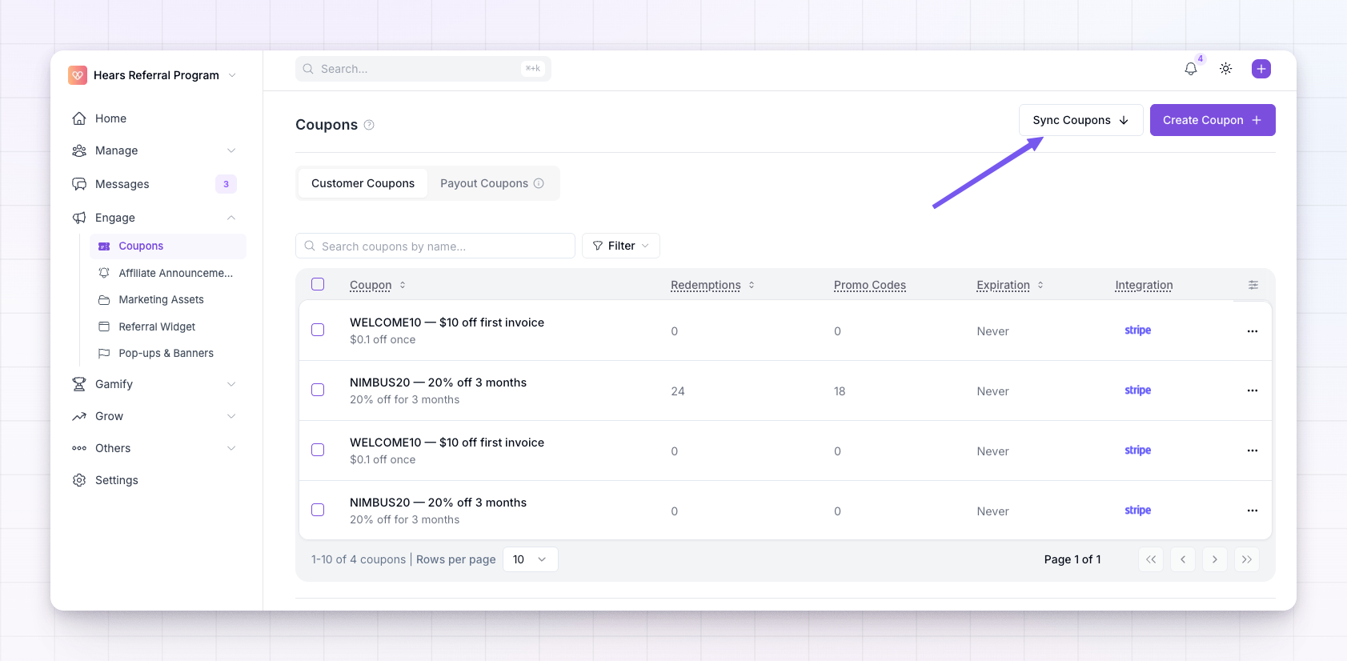Switch to Customer Coupons tab
The image size is (1347, 661).
click(x=363, y=183)
